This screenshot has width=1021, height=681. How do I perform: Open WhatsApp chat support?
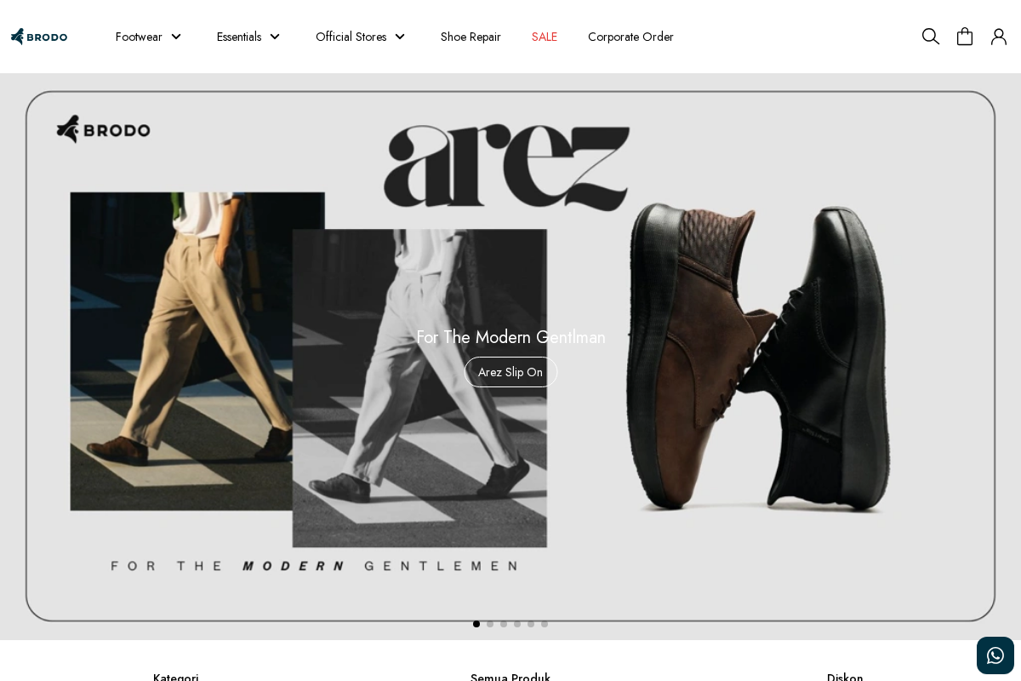click(995, 655)
